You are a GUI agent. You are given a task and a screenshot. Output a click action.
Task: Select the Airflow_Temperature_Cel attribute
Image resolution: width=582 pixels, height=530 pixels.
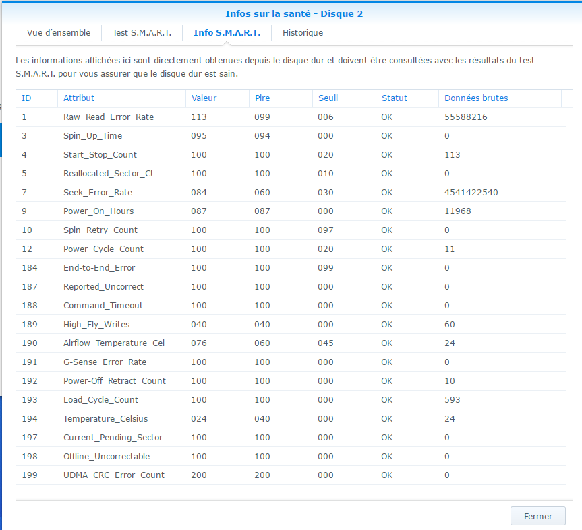pos(114,343)
